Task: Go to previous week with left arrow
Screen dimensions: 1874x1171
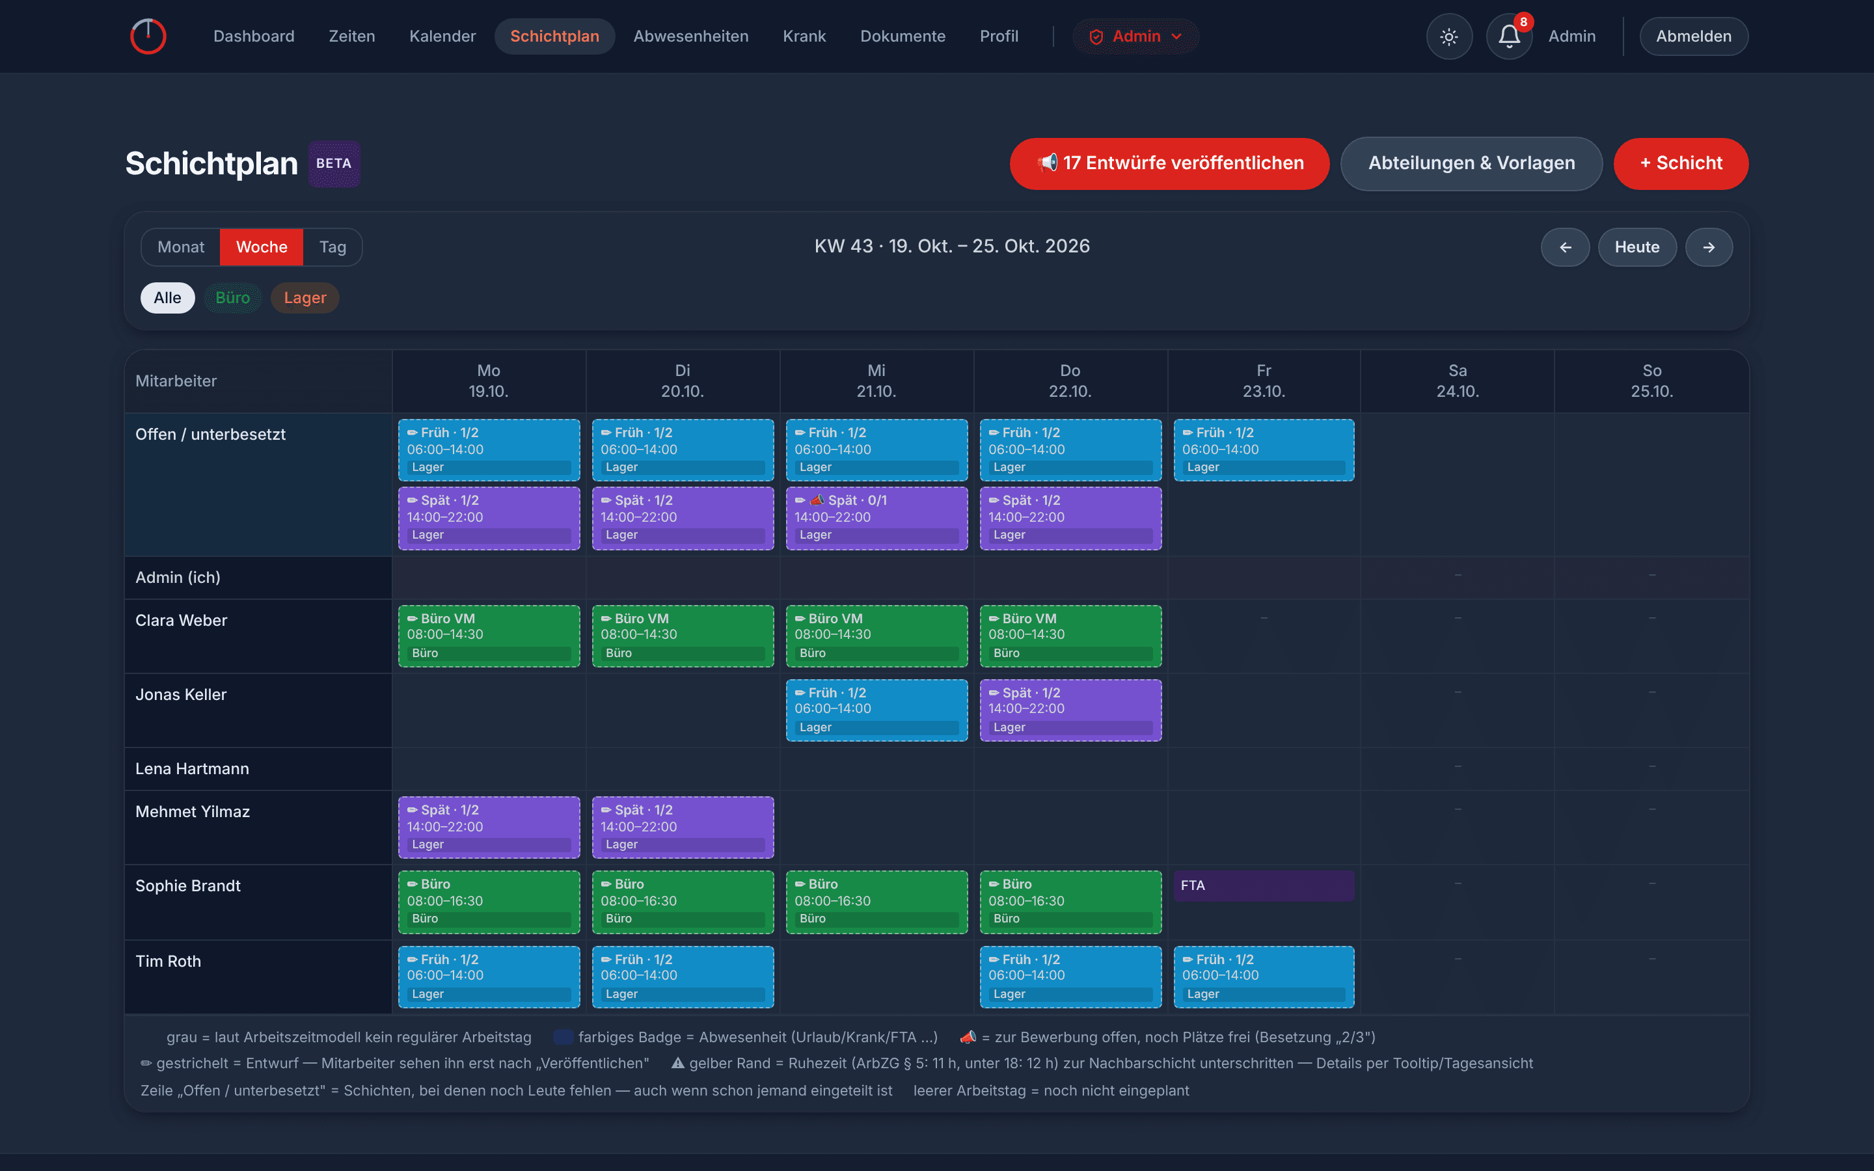Action: click(1565, 247)
